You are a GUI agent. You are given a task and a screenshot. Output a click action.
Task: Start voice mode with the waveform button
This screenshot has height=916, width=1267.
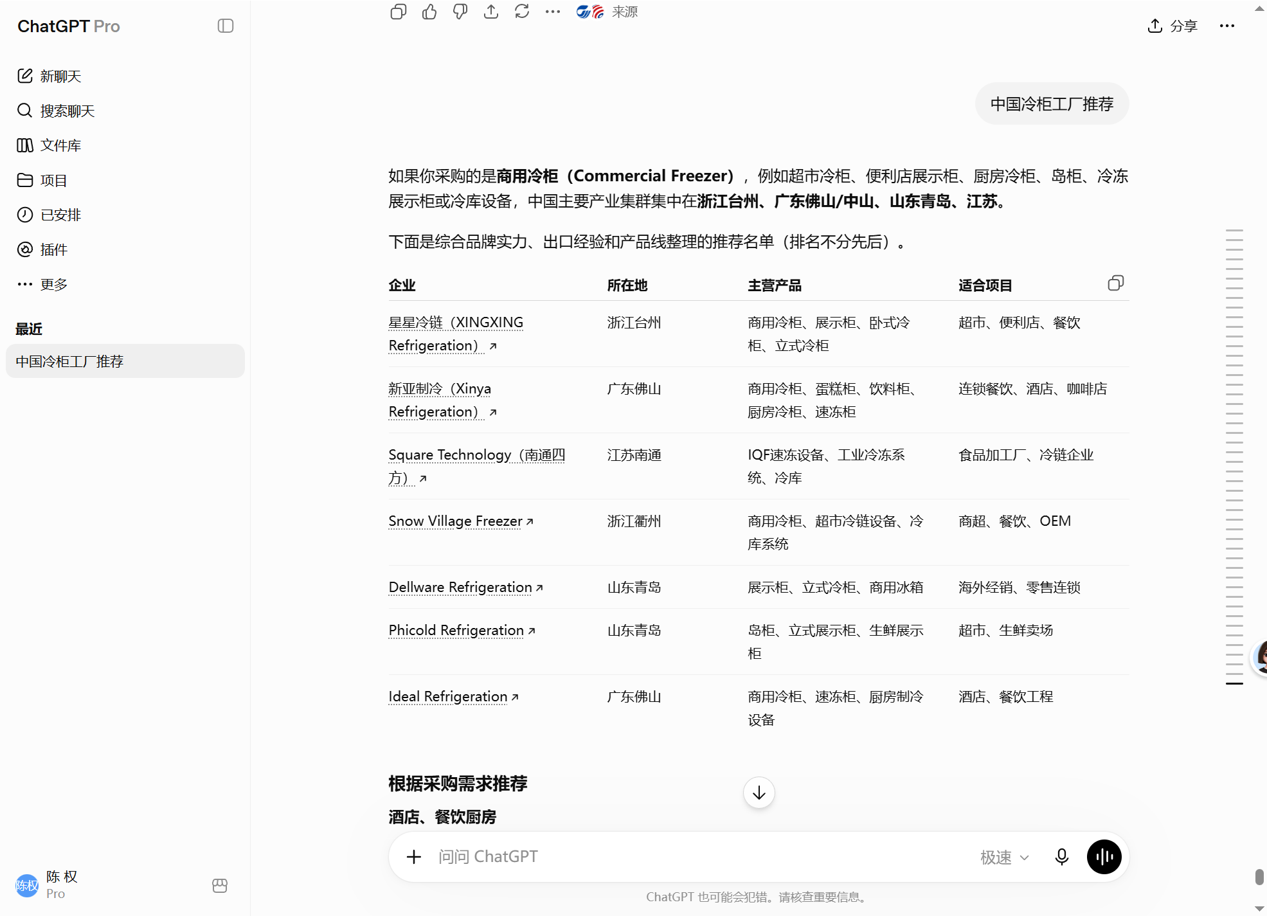click(1104, 857)
